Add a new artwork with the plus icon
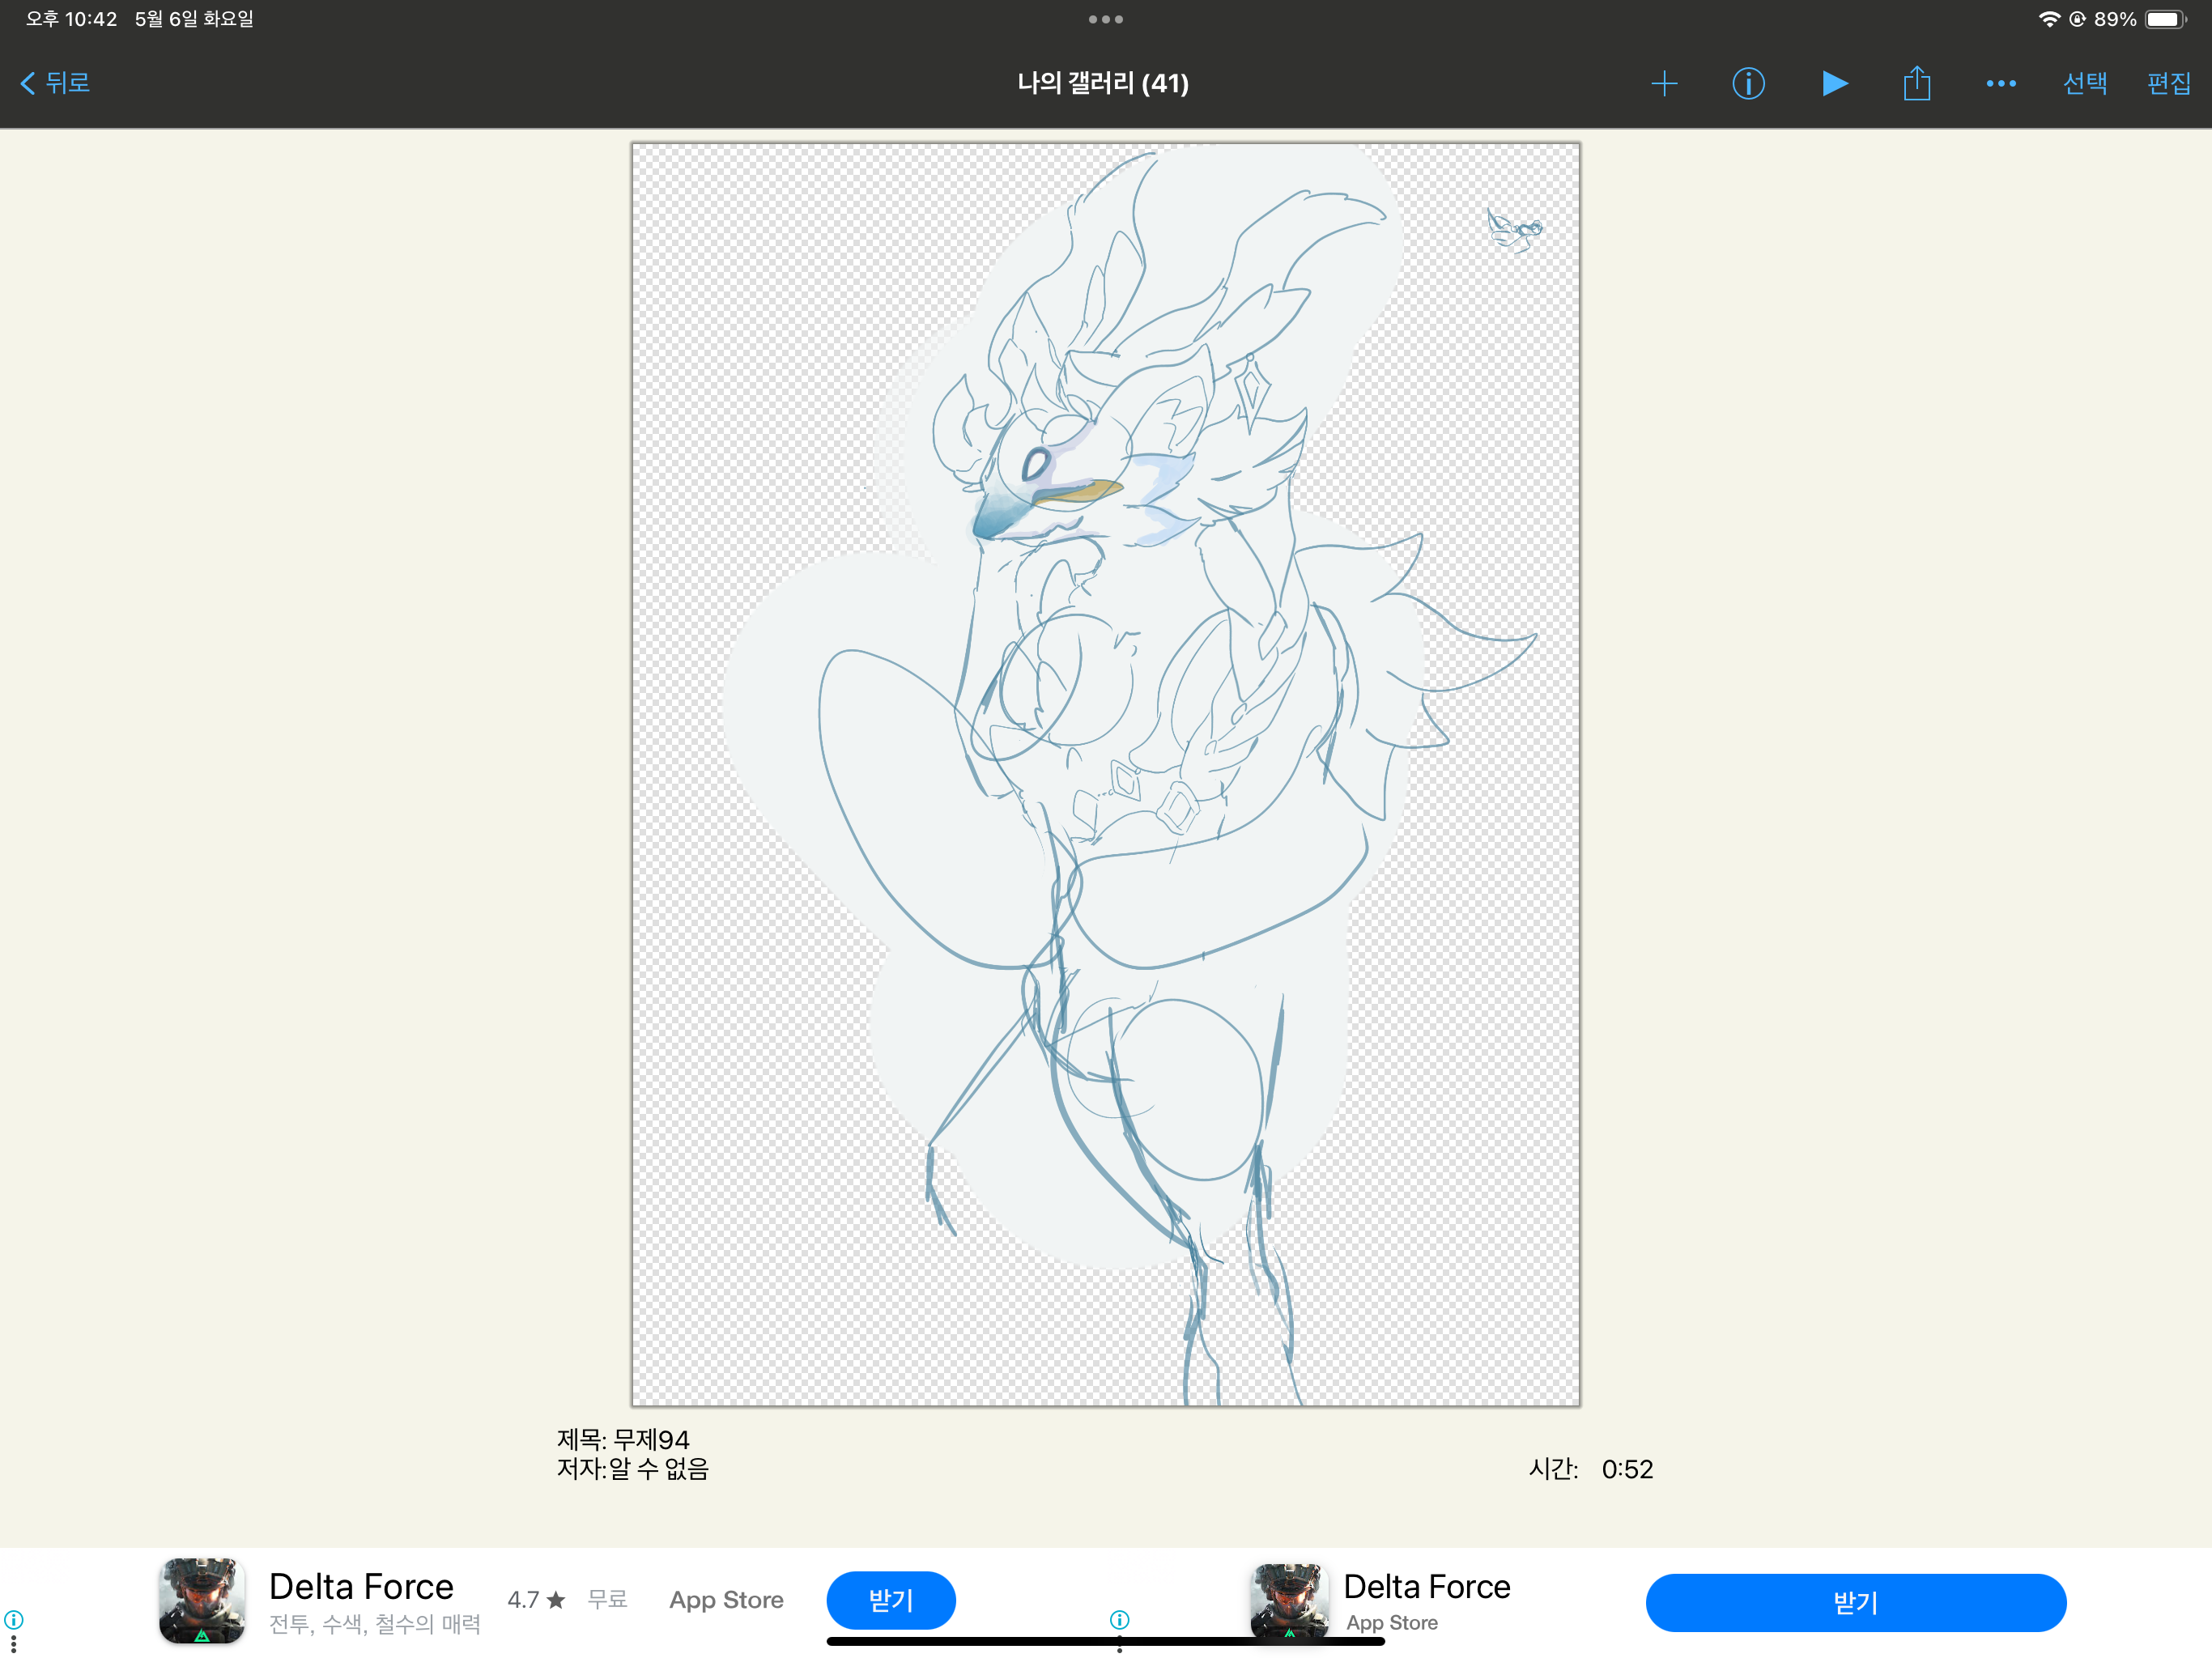The image size is (2212, 1658). (x=1664, y=83)
